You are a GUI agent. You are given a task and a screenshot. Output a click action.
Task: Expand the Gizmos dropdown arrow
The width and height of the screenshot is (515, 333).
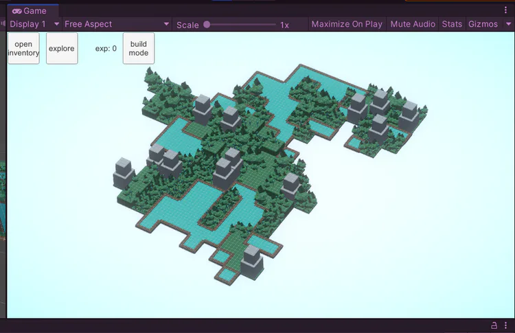[x=508, y=24]
